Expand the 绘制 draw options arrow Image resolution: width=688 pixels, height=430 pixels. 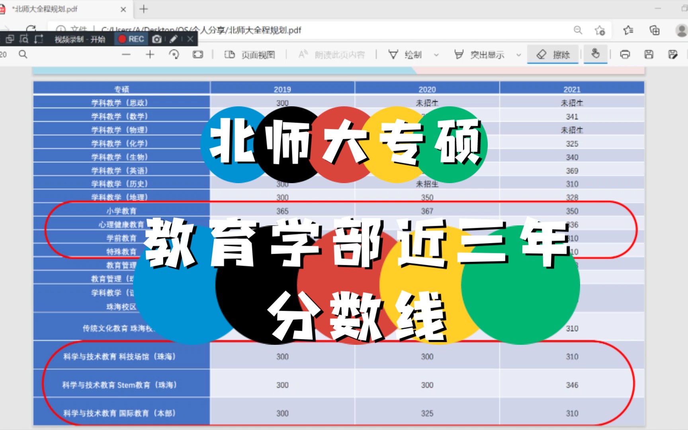tap(436, 55)
